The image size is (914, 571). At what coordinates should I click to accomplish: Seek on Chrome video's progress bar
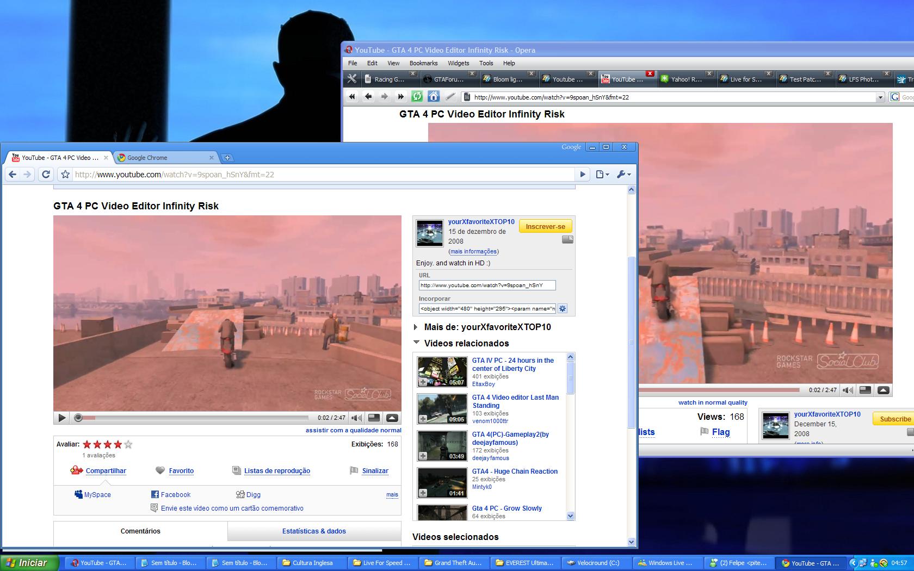point(193,418)
